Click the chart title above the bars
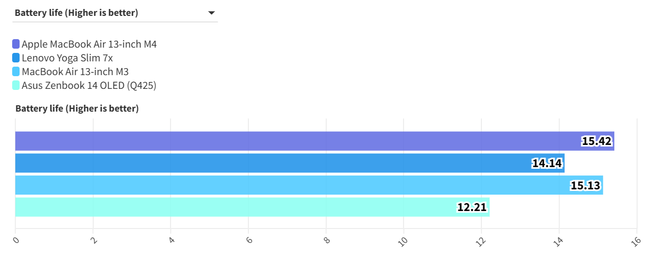 [77, 108]
